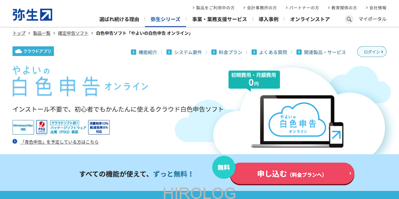Screen dimensions: 399x199
Task: Open 事業・業務支援サービス menu
Action: coord(219,19)
